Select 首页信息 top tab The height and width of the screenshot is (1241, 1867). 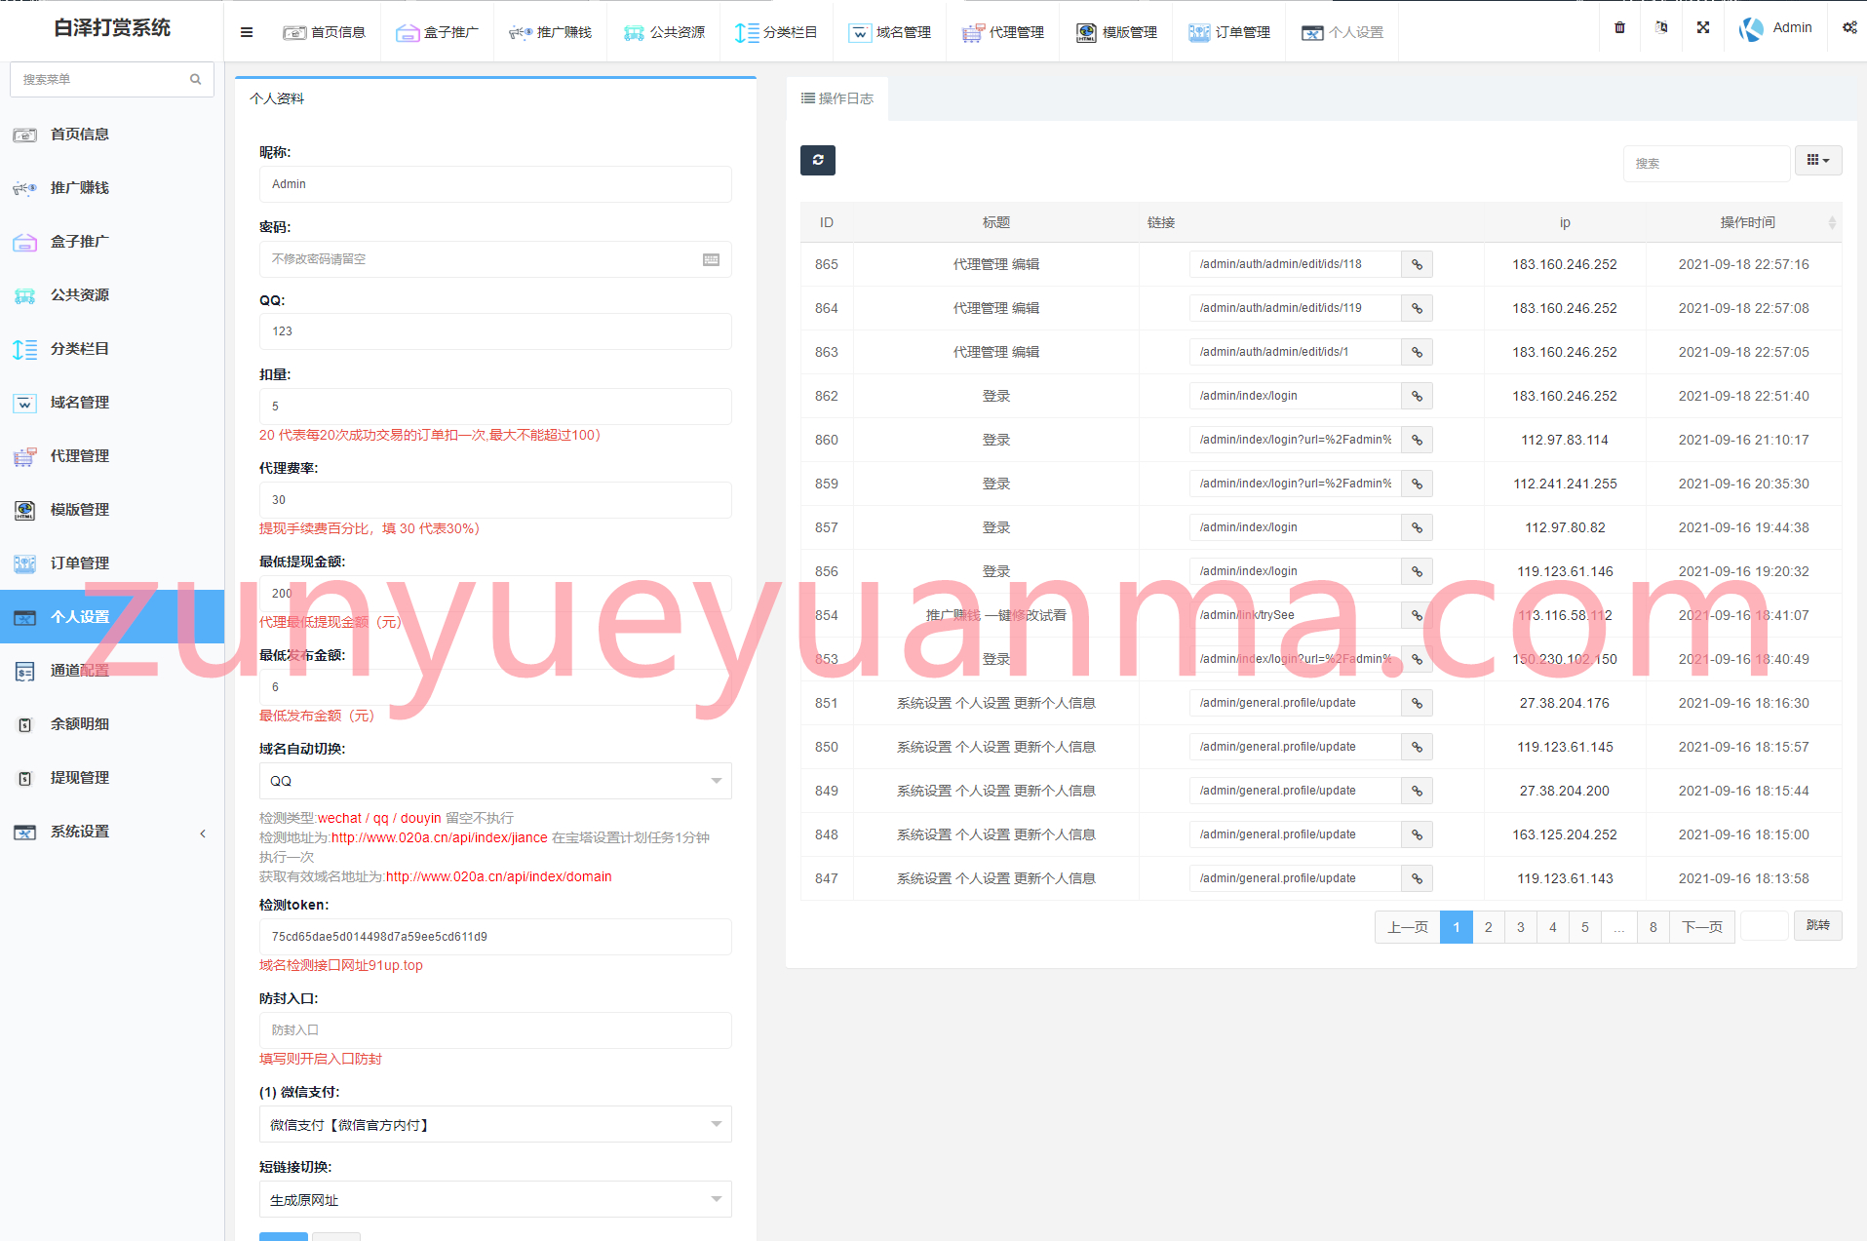click(x=324, y=32)
